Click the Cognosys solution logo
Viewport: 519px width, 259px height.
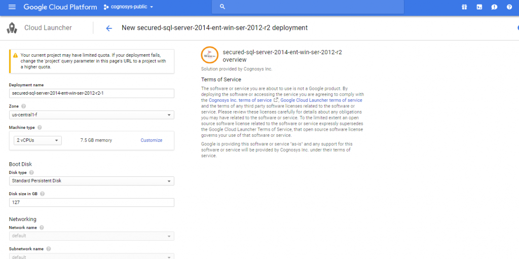pos(210,55)
